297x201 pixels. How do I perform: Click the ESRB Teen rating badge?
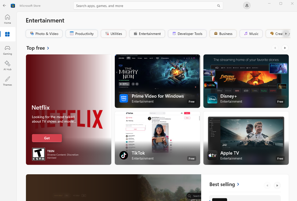point(39,154)
